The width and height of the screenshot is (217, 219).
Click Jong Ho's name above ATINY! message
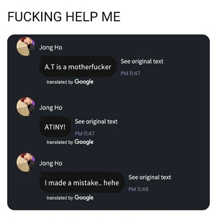tap(51, 108)
